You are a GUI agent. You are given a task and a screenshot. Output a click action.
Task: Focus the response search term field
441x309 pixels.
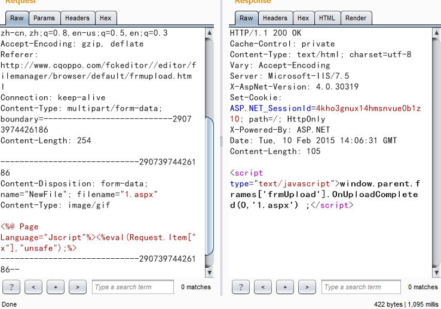click(x=361, y=287)
